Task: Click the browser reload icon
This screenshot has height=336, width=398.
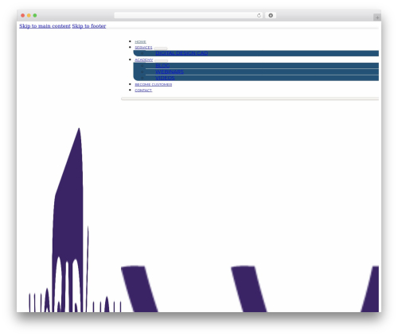Action: point(259,15)
